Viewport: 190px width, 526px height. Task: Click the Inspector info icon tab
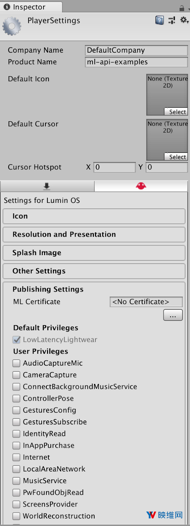(x=7, y=7)
